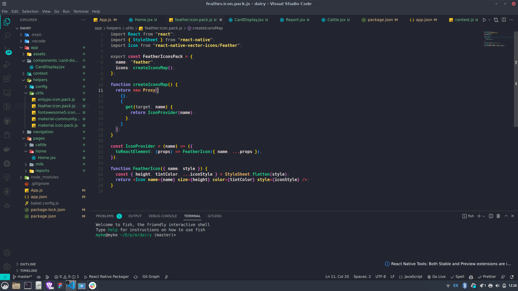This screenshot has height=291, width=518.
Task: Collapse the utils folder
Action: pos(39,93)
